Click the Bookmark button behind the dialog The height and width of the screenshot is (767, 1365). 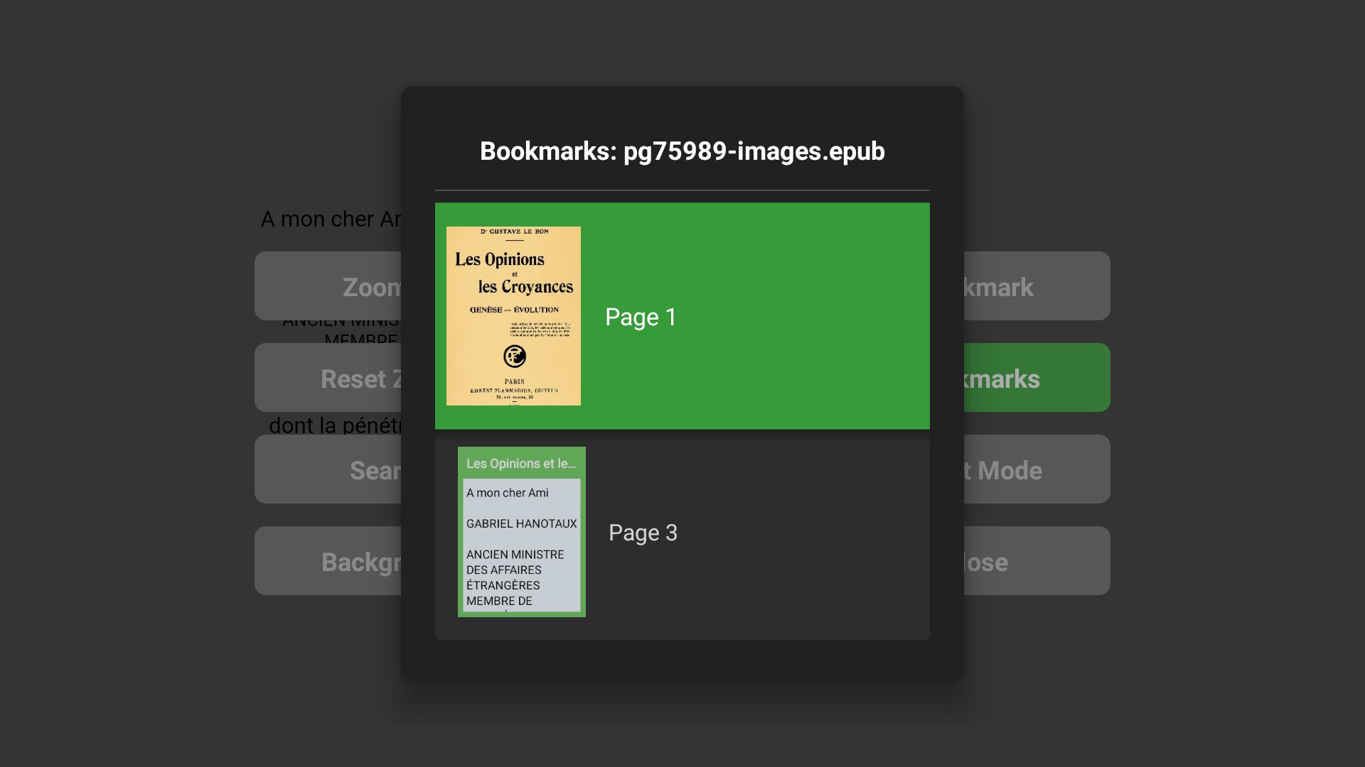[x=1037, y=286]
